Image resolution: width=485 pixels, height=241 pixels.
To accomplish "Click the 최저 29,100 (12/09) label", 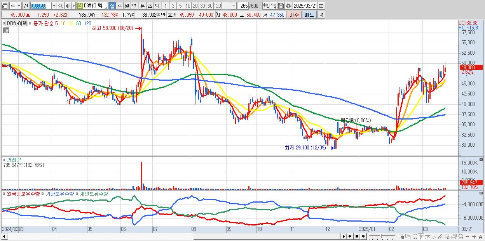I will click(x=305, y=148).
